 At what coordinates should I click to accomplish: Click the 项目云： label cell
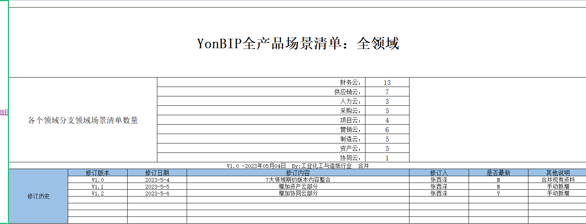pos(261,120)
